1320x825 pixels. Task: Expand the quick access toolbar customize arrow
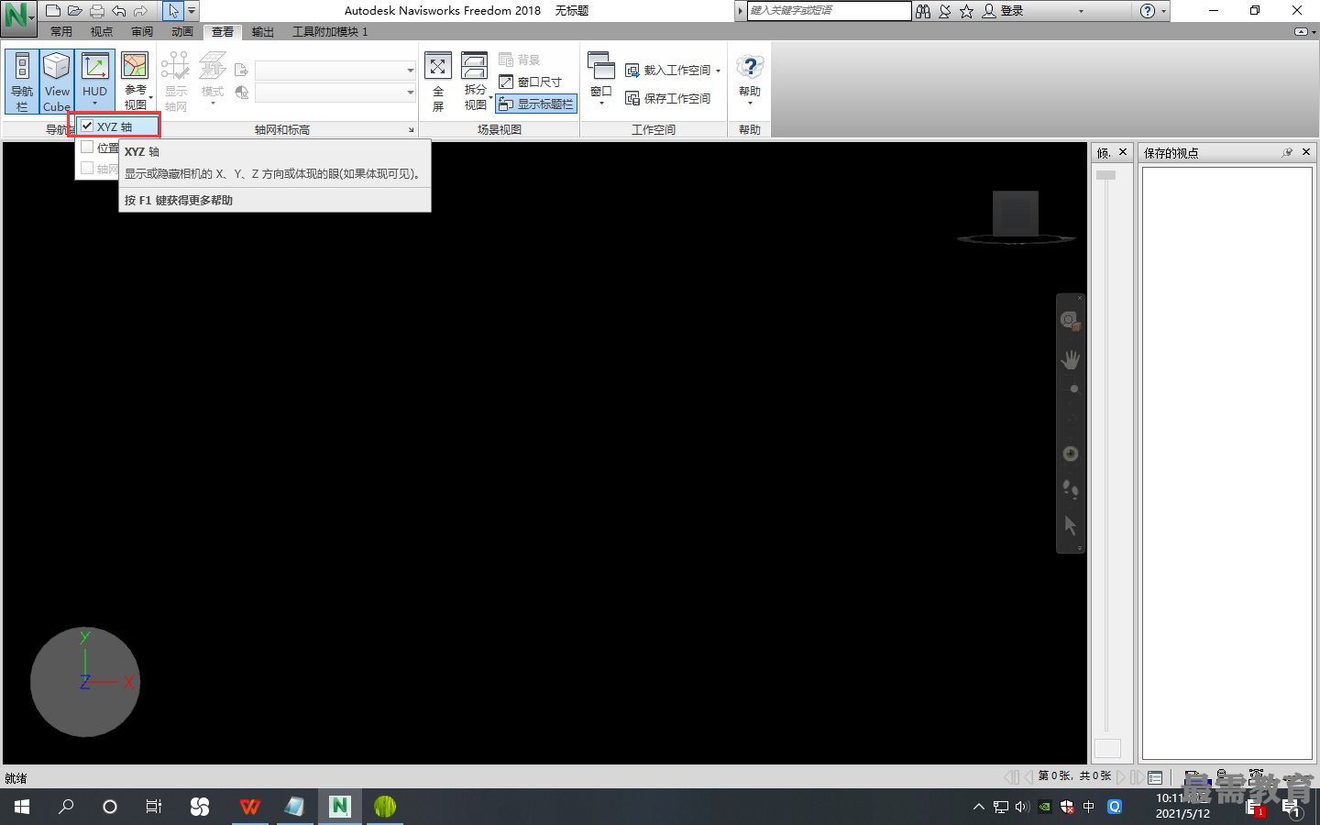[192, 11]
